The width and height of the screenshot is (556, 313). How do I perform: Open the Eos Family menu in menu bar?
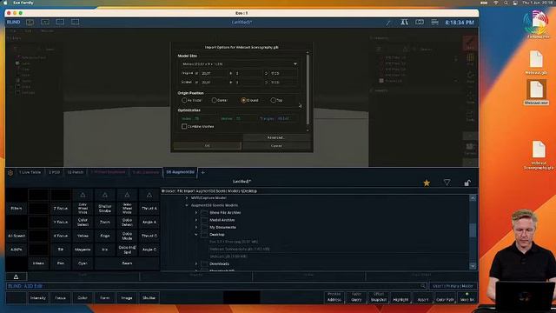23,3
